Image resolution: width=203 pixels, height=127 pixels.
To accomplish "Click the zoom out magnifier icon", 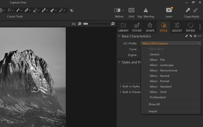I will (80, 24).
